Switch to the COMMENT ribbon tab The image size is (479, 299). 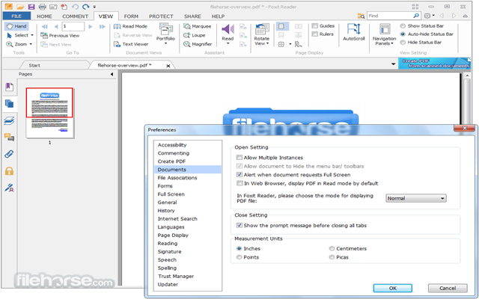pyautogui.click(x=75, y=16)
